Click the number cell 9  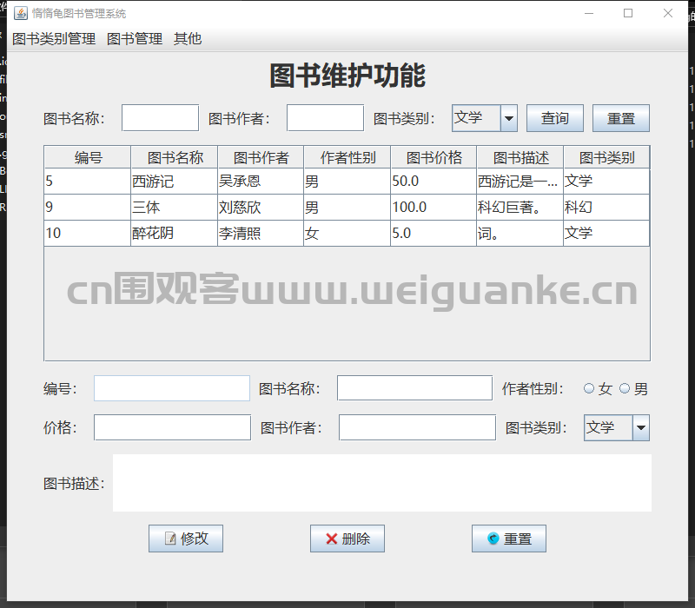pos(88,207)
